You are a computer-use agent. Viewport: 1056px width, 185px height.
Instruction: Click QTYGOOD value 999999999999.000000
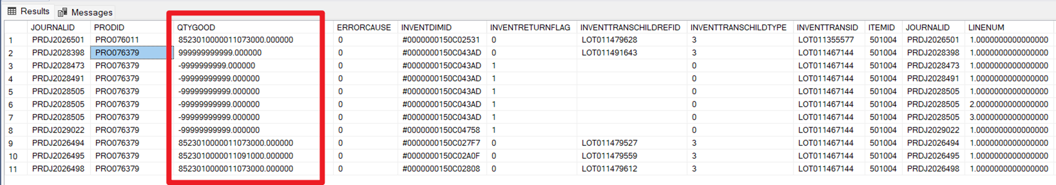[220, 53]
